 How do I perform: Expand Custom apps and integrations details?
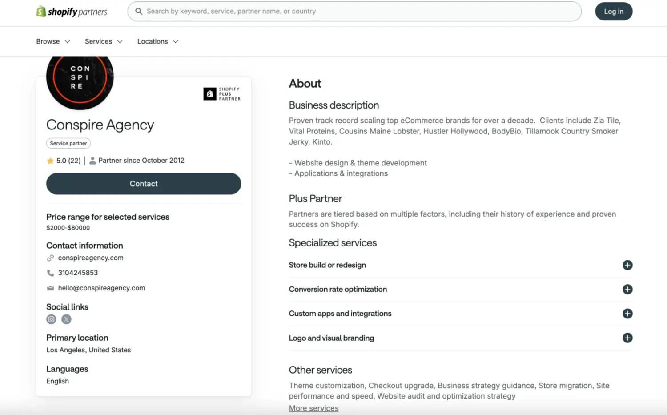627,314
